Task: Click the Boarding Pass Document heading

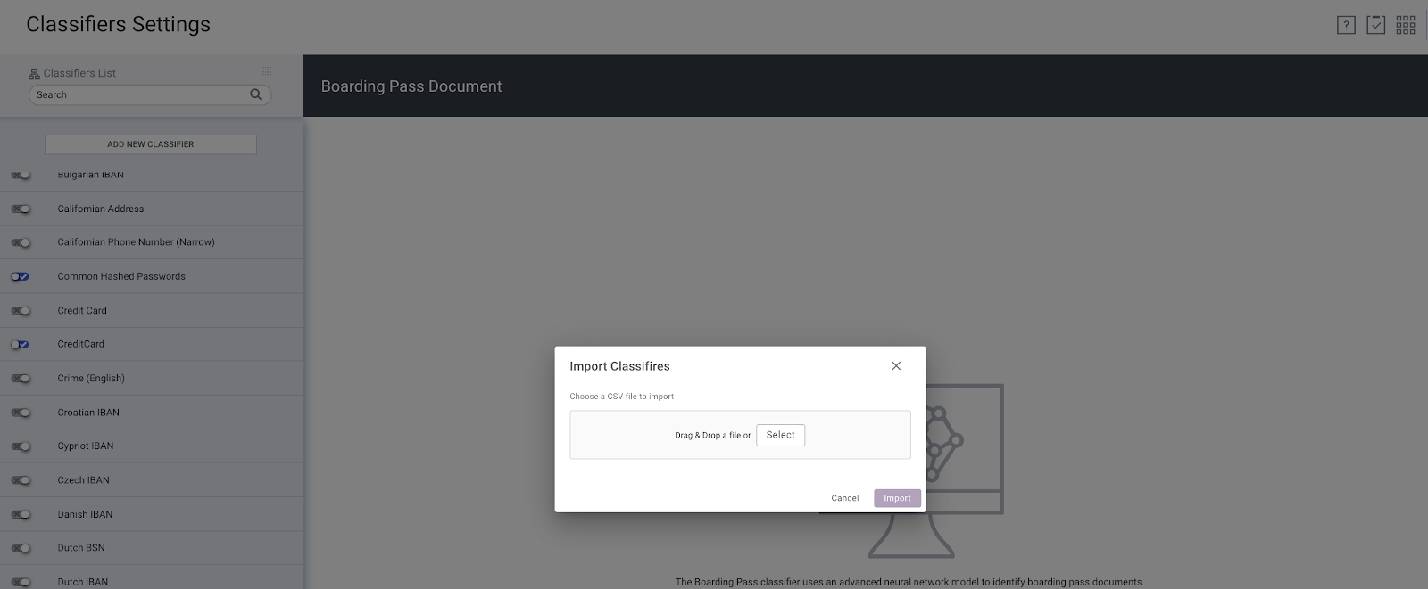Action: tap(411, 86)
